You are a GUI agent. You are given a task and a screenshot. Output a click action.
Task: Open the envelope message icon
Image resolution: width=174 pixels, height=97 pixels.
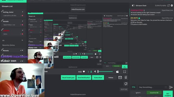pyautogui.click(x=120, y=77)
